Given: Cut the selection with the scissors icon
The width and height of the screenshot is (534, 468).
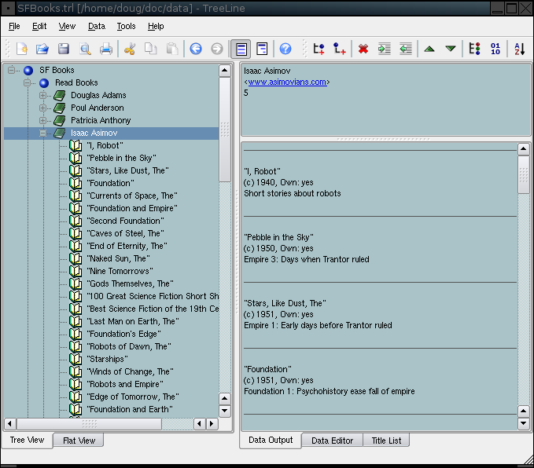Looking at the screenshot, I should [x=130, y=49].
